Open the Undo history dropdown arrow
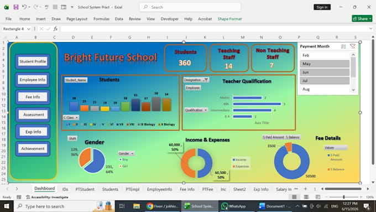The height and width of the screenshot is (212, 376). point(29,7)
